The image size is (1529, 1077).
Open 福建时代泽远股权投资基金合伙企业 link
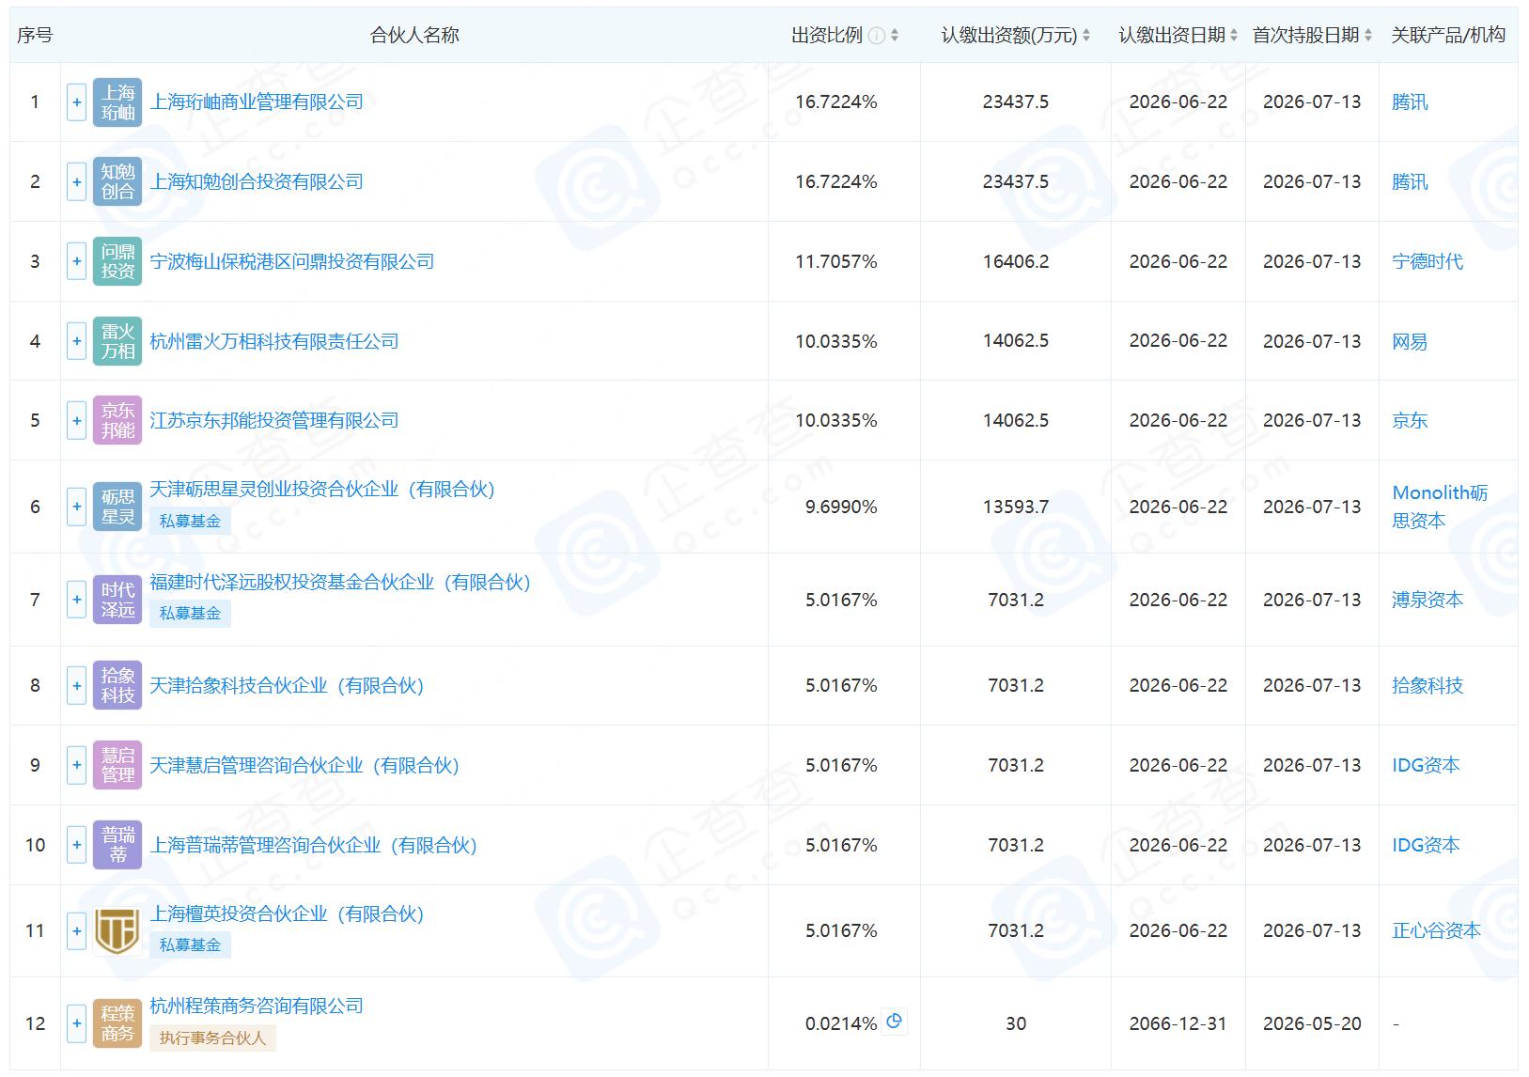pos(340,582)
